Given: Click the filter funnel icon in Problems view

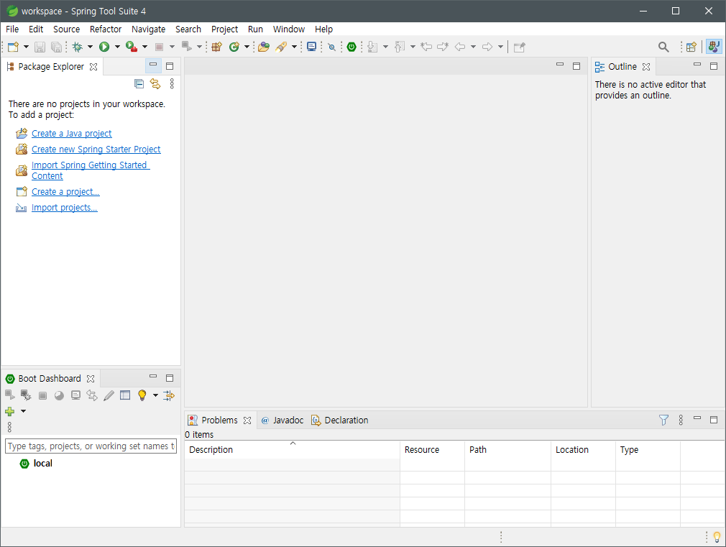Looking at the screenshot, I should click(x=663, y=420).
